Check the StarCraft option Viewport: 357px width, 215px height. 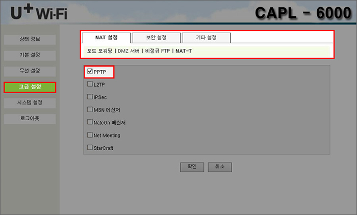90,148
